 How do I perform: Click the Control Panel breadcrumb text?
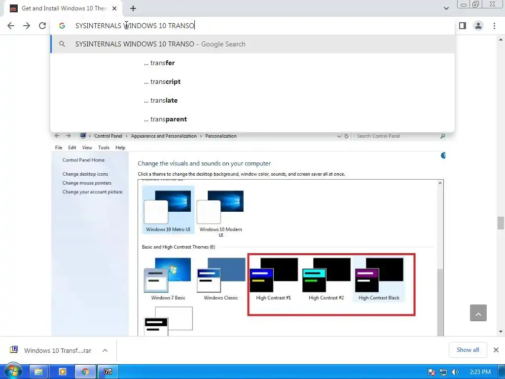pos(108,136)
